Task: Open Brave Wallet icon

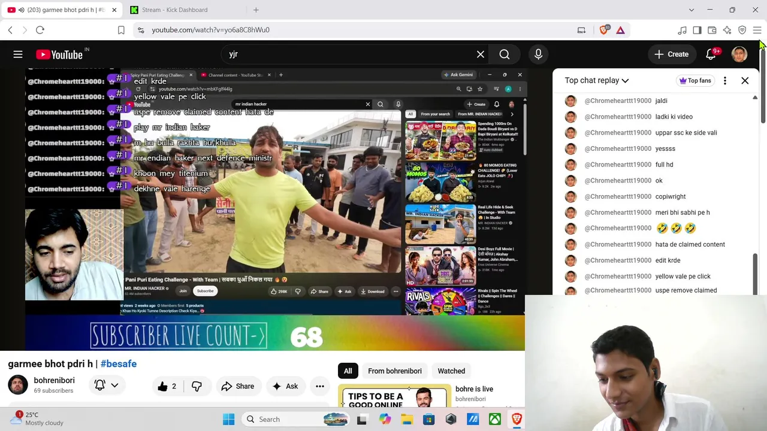Action: (712, 30)
